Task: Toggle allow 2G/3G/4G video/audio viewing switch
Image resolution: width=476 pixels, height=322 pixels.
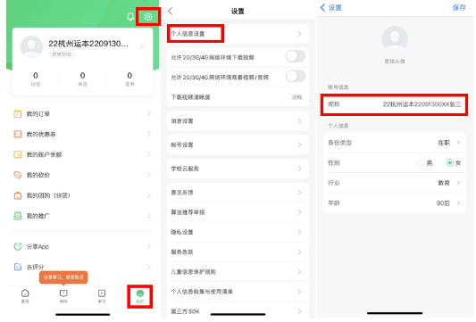Action: pyautogui.click(x=295, y=77)
